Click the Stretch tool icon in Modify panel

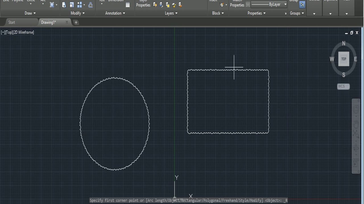(64, 5)
